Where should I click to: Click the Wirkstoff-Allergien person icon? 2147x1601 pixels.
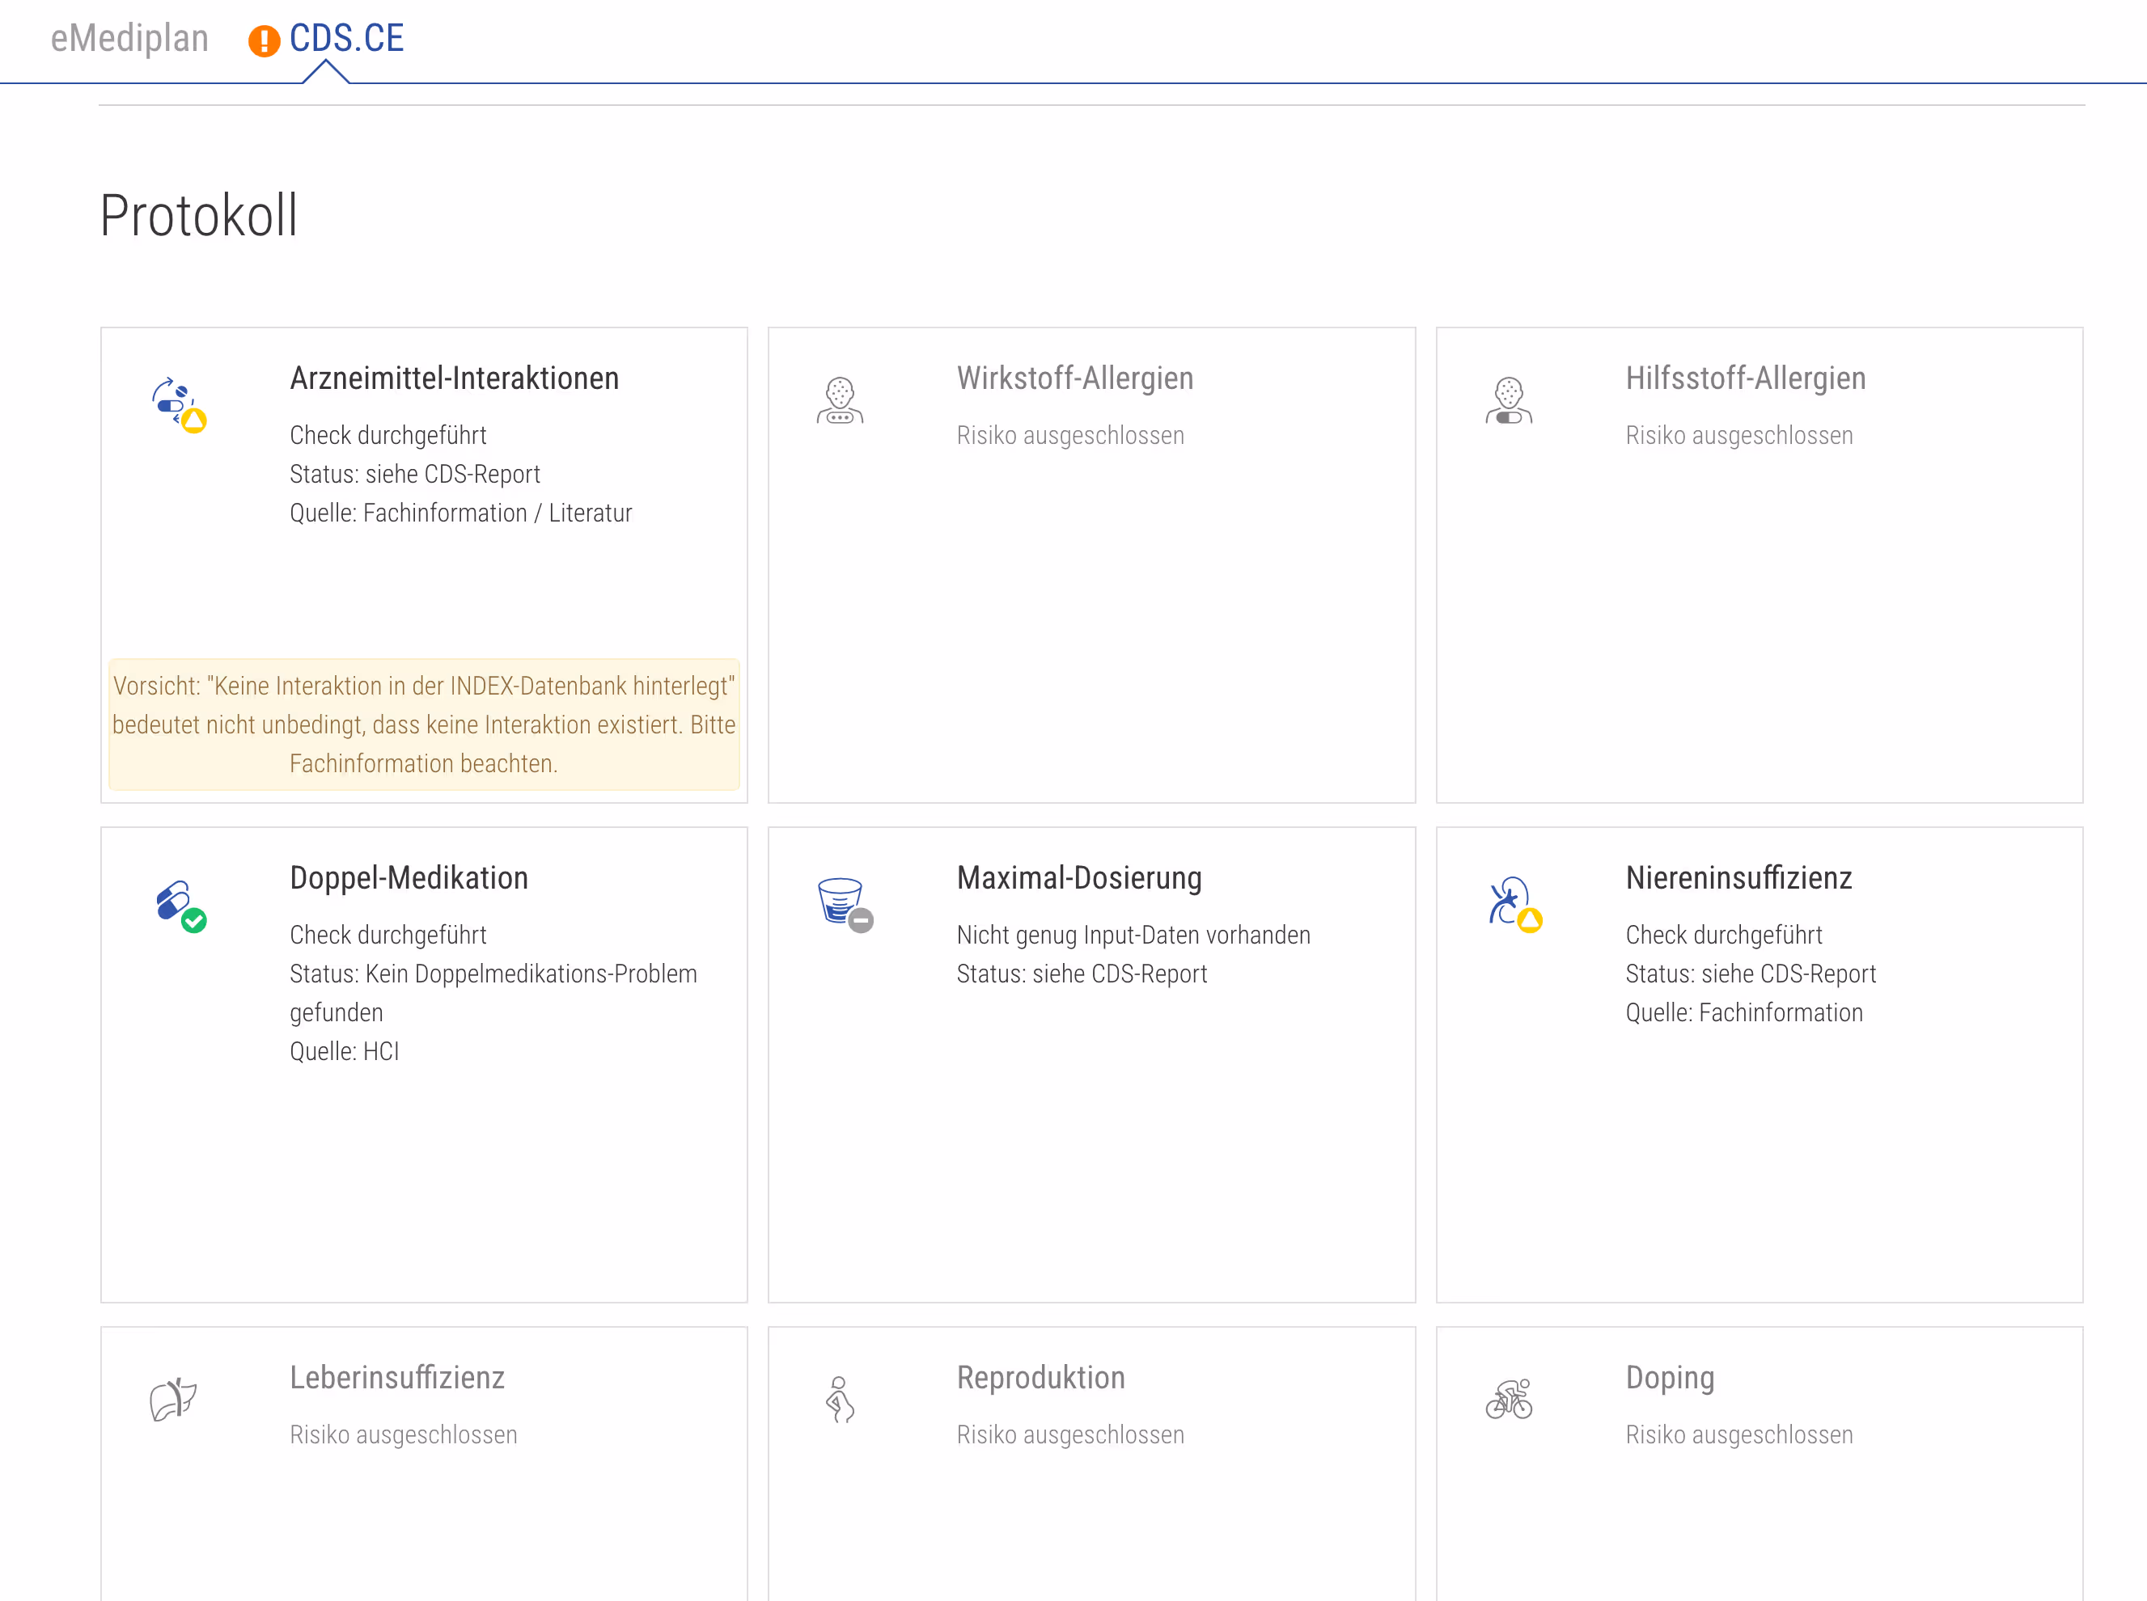coord(840,400)
